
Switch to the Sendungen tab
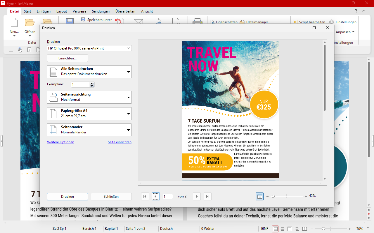(101, 11)
